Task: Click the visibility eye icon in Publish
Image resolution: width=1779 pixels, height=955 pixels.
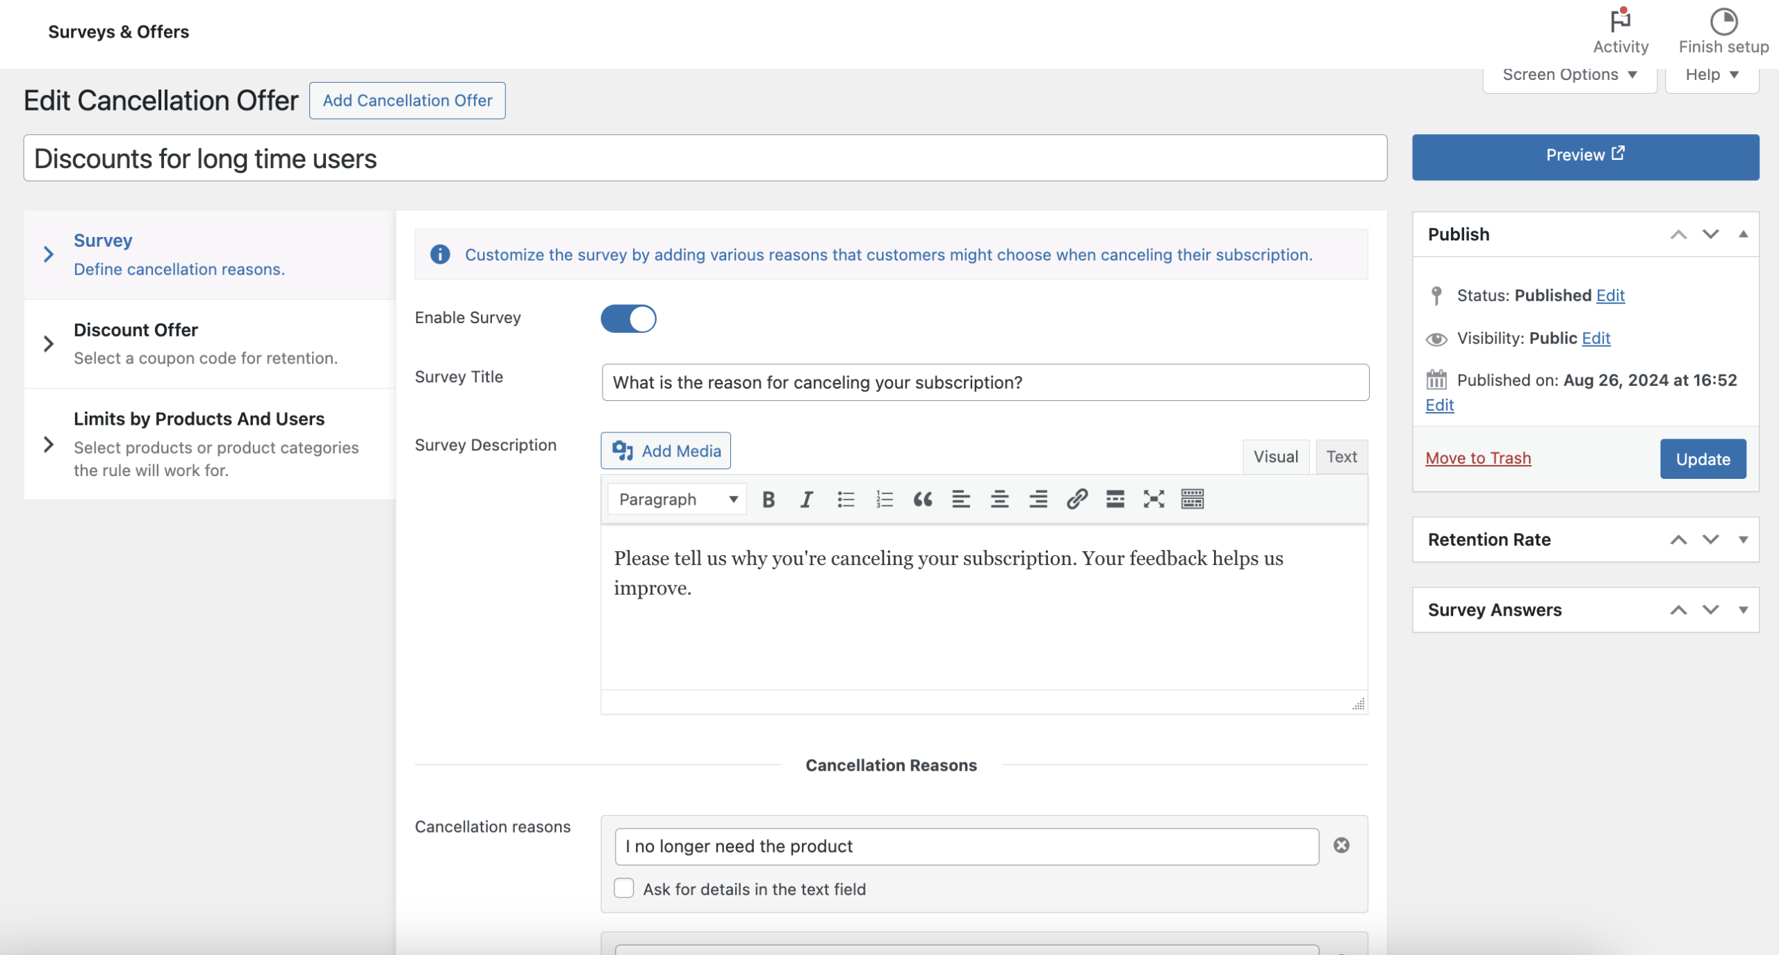Action: tap(1436, 338)
